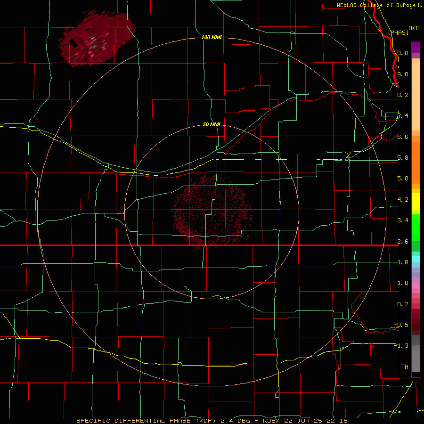This screenshot has width=424, height=424.
Task: Click the -1.3 scale value
Action: click(x=401, y=346)
